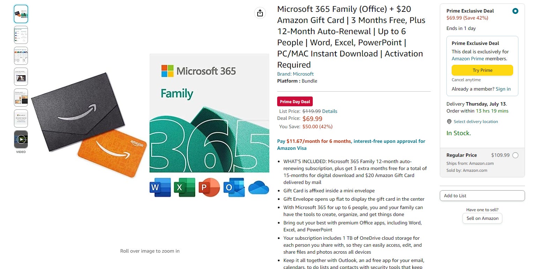Select the topmost product image thumbnail
Image resolution: width=540 pixels, height=269 pixels.
click(21, 14)
